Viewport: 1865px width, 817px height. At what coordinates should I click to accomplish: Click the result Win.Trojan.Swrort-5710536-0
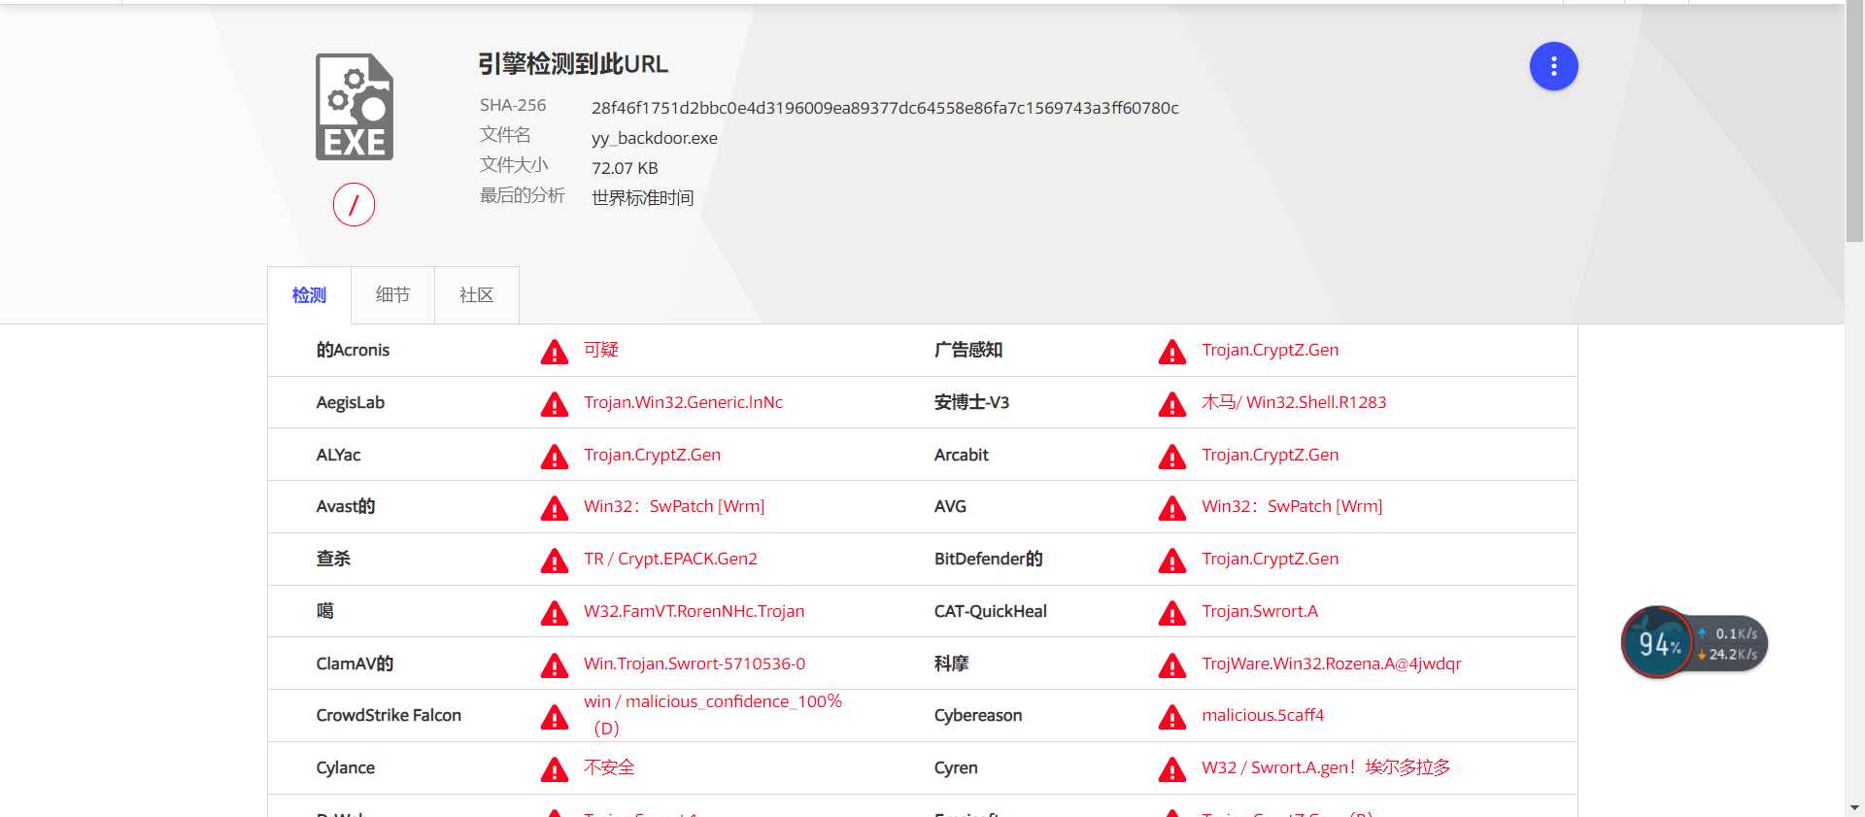click(x=695, y=664)
